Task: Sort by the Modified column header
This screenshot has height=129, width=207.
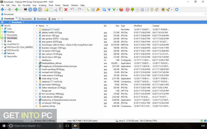Action: pos(142,26)
